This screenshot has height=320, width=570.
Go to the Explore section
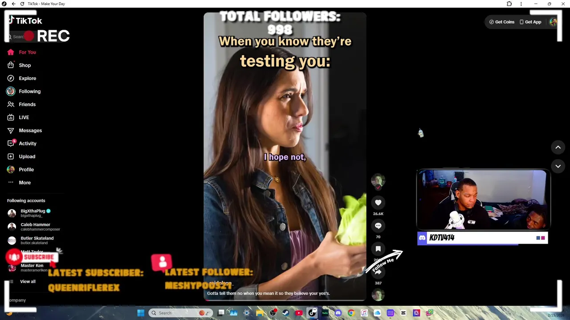tap(27, 78)
